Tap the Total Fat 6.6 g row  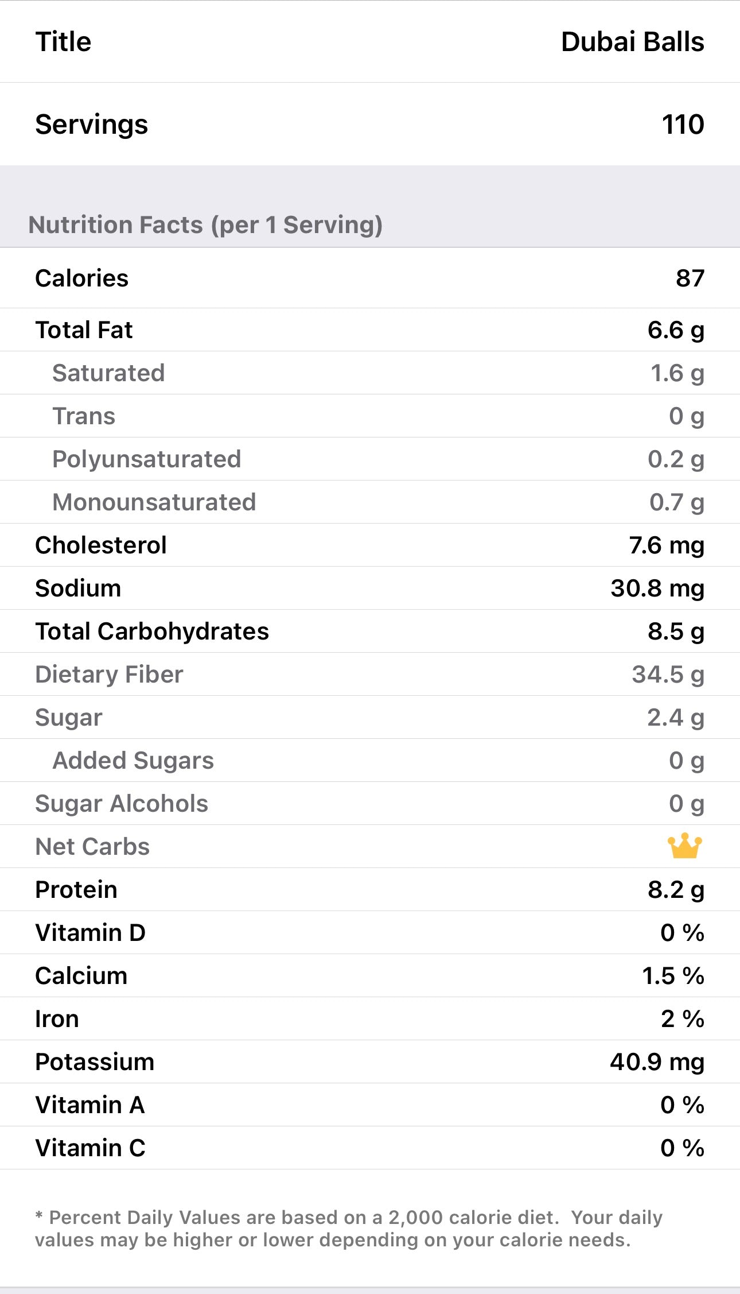[x=369, y=330]
